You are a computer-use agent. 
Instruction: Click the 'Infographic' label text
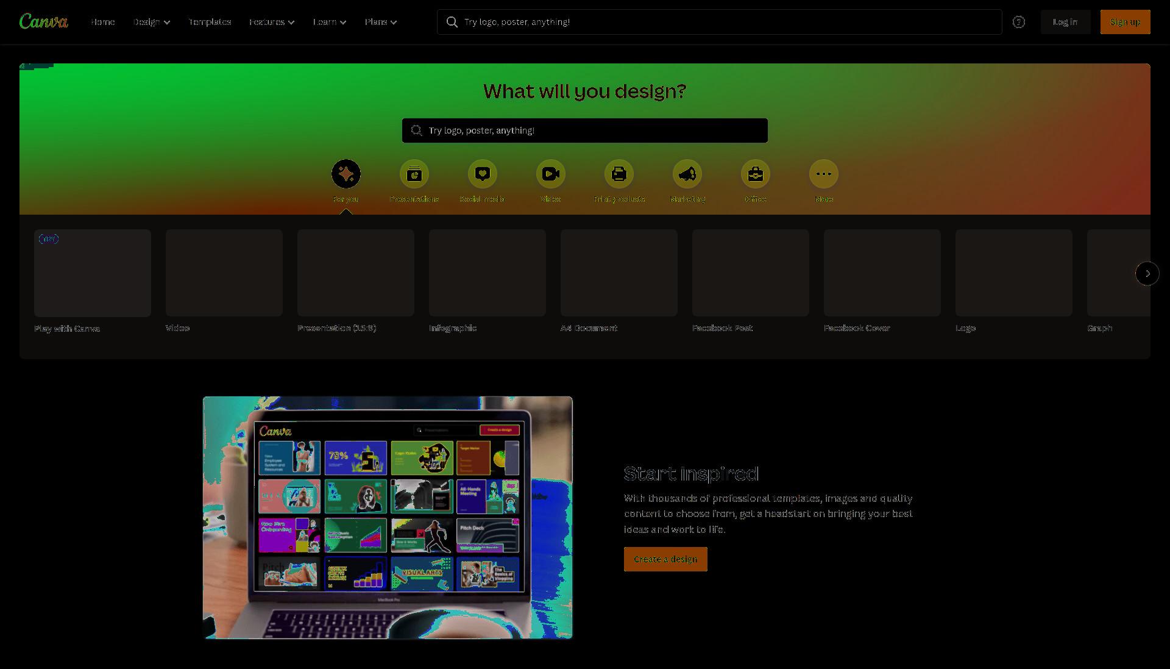pyautogui.click(x=453, y=328)
